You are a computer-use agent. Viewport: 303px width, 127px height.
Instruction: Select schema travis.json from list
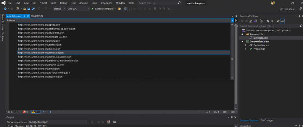[x=124, y=69]
